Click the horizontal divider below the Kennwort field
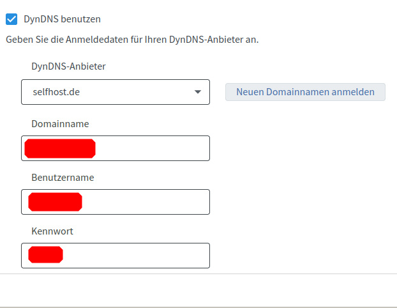Screen dimensions: 397x308 pyautogui.click(x=198, y=274)
